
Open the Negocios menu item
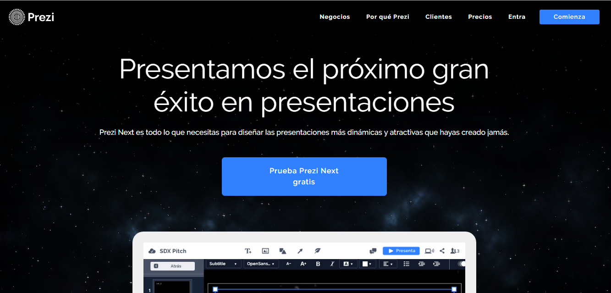[x=335, y=17]
